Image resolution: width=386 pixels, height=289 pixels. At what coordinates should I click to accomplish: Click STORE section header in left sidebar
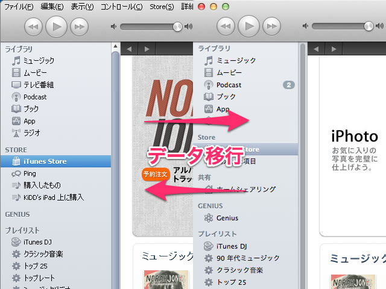point(16,150)
